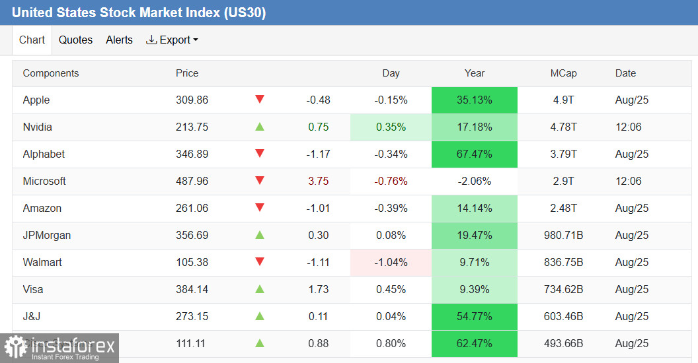
Task: Click the red down arrow in Apple row
Action: [260, 99]
